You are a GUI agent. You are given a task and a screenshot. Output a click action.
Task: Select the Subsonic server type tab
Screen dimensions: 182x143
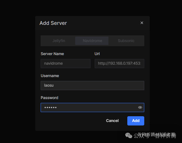click(x=126, y=41)
